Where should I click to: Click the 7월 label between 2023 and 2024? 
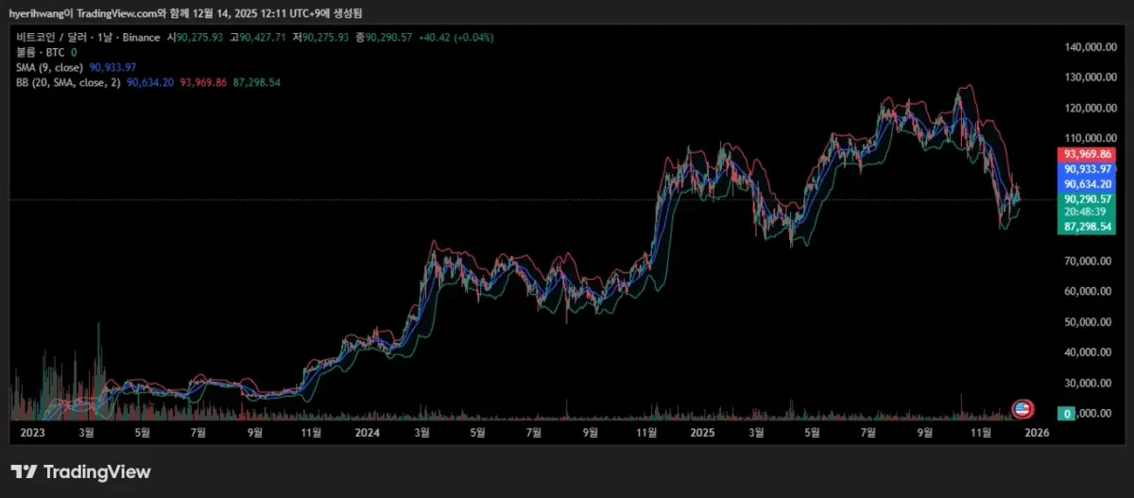[x=198, y=432]
